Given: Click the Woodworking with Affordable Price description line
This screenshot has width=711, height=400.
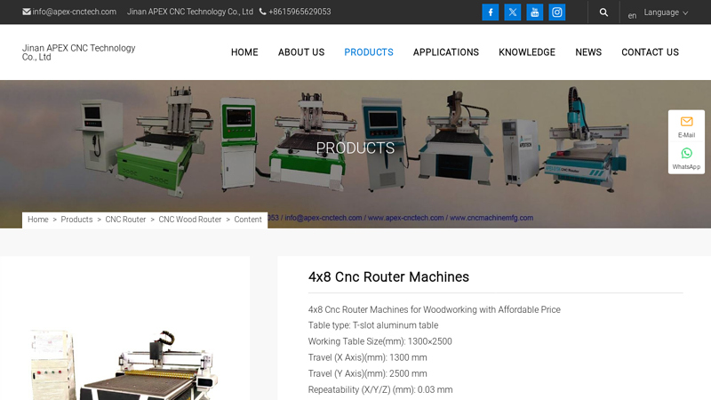Looking at the screenshot, I should 435,309.
